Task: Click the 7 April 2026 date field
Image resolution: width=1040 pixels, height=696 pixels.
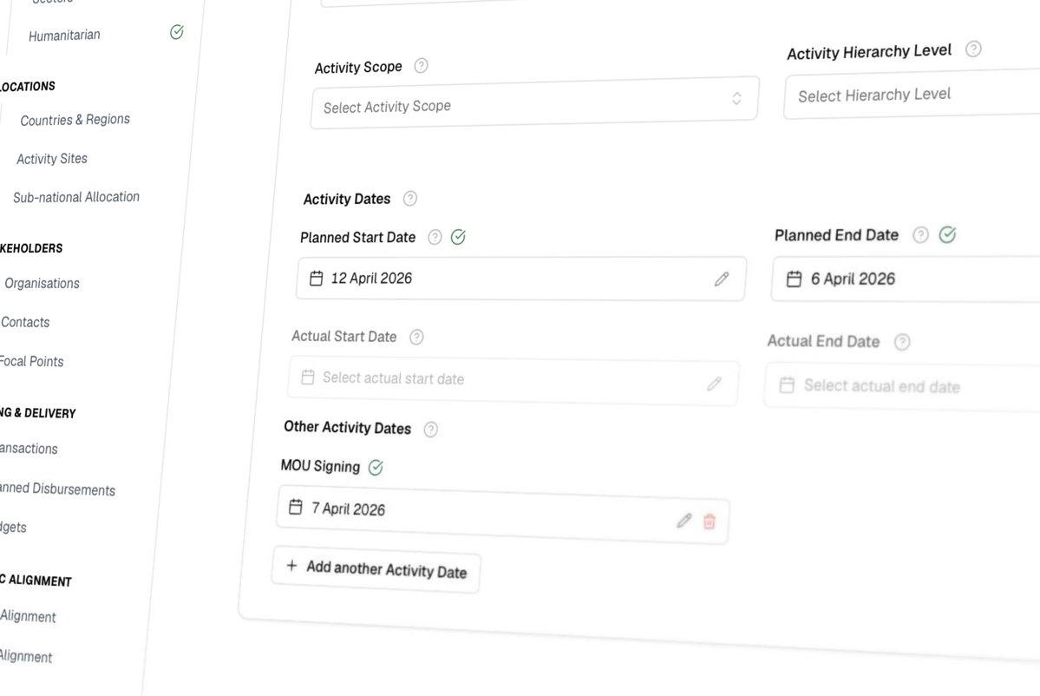Action: pos(503,515)
